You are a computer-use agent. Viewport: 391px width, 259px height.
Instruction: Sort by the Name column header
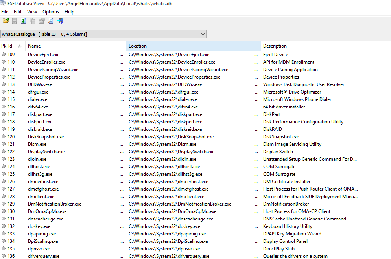(75, 46)
